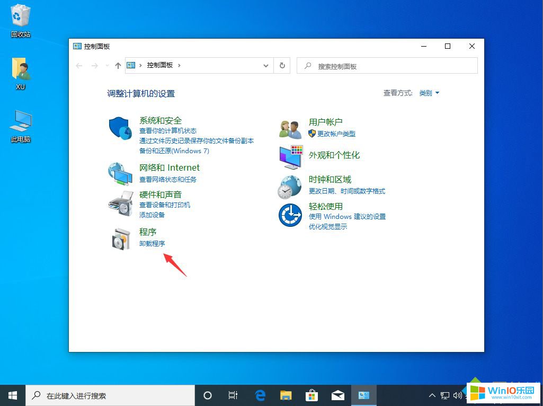Click the 外观和个性化 monitor icon
543x406 pixels.
click(x=290, y=157)
